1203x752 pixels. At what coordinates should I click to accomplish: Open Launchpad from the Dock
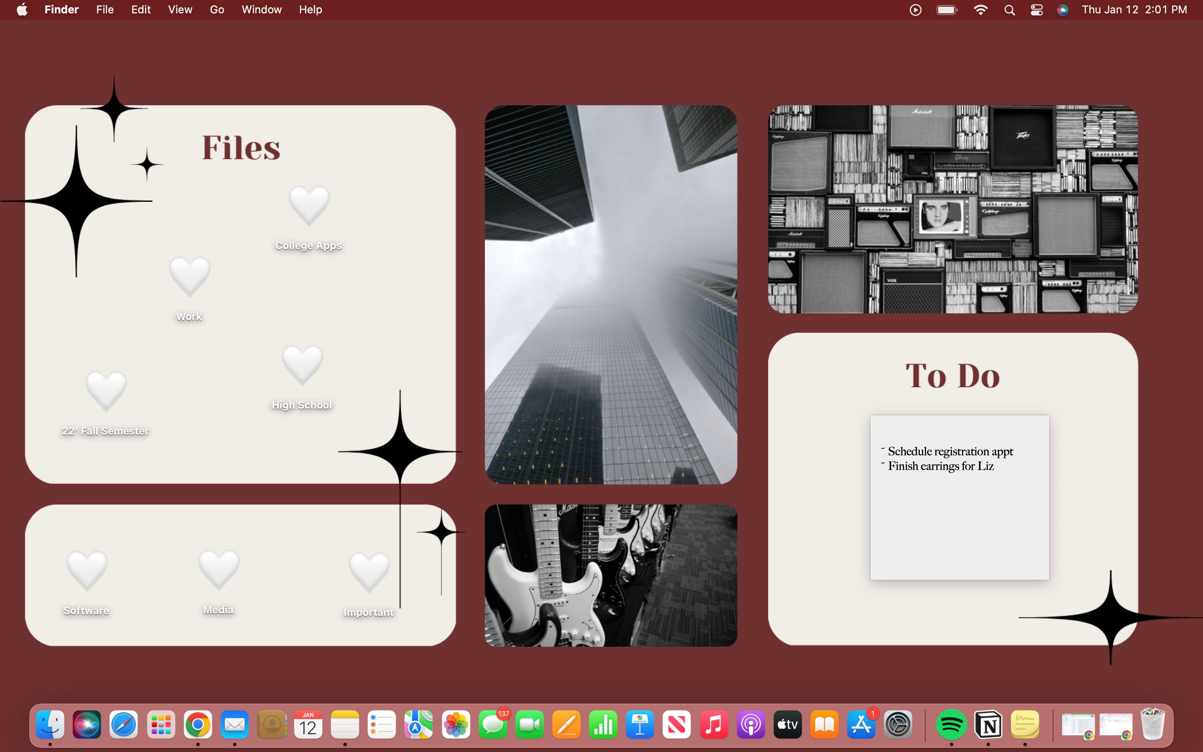(x=160, y=725)
